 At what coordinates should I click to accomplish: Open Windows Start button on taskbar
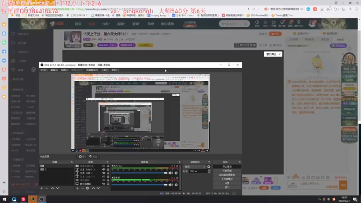point(5,199)
